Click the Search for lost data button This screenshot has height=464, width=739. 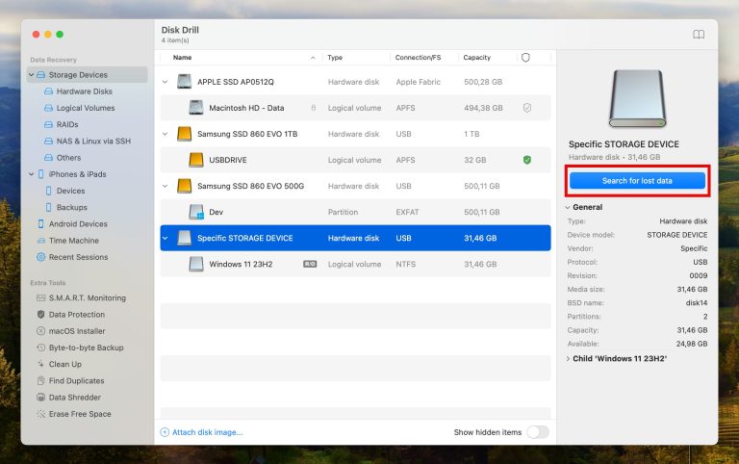pos(637,181)
